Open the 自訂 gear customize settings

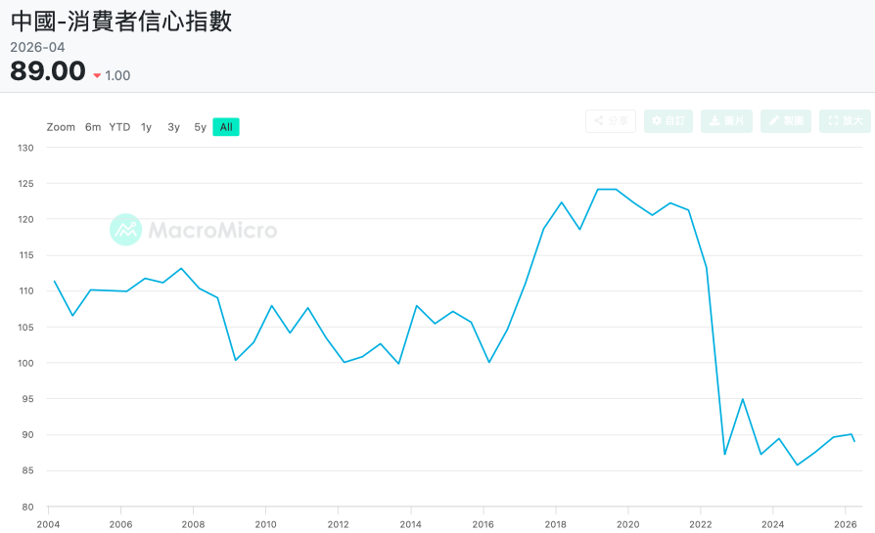[668, 121]
